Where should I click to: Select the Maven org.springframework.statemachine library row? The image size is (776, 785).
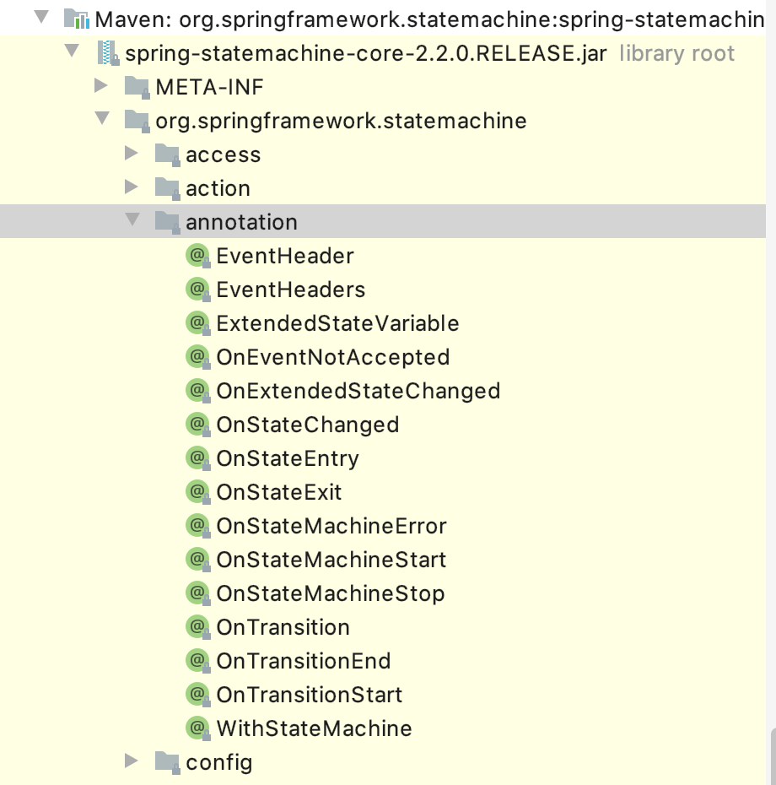pyautogui.click(x=383, y=19)
